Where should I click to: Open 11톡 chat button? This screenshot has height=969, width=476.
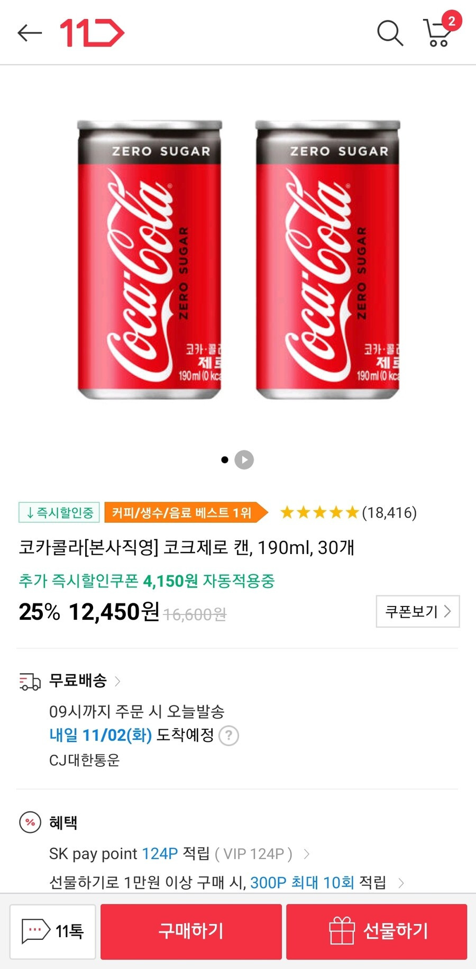(53, 931)
